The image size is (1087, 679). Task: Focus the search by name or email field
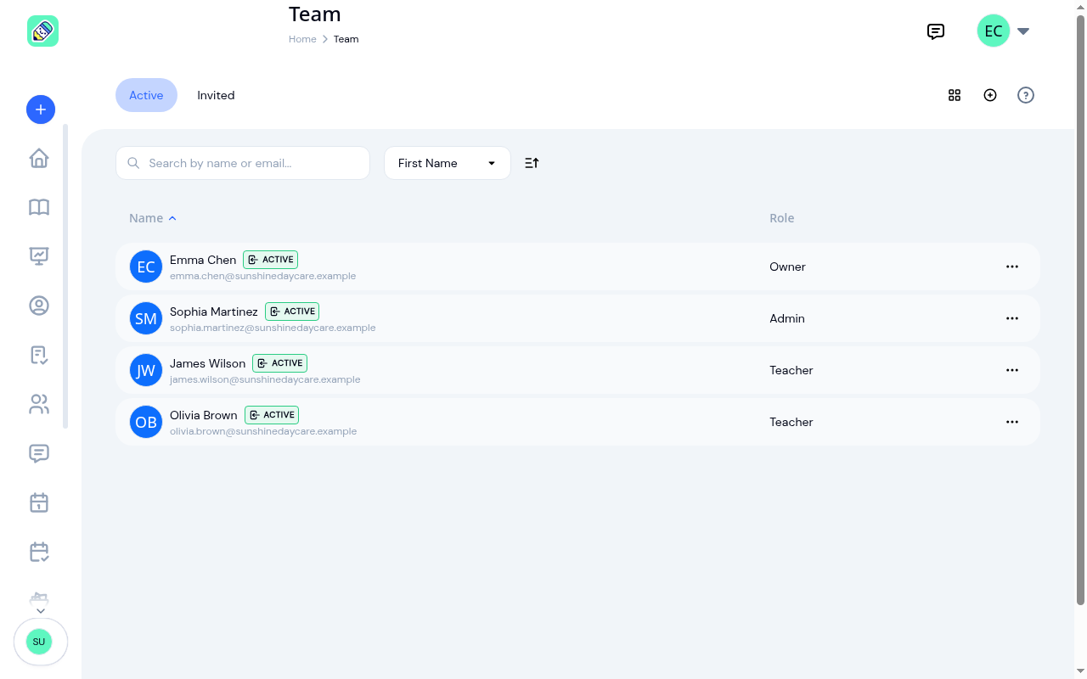(x=243, y=163)
